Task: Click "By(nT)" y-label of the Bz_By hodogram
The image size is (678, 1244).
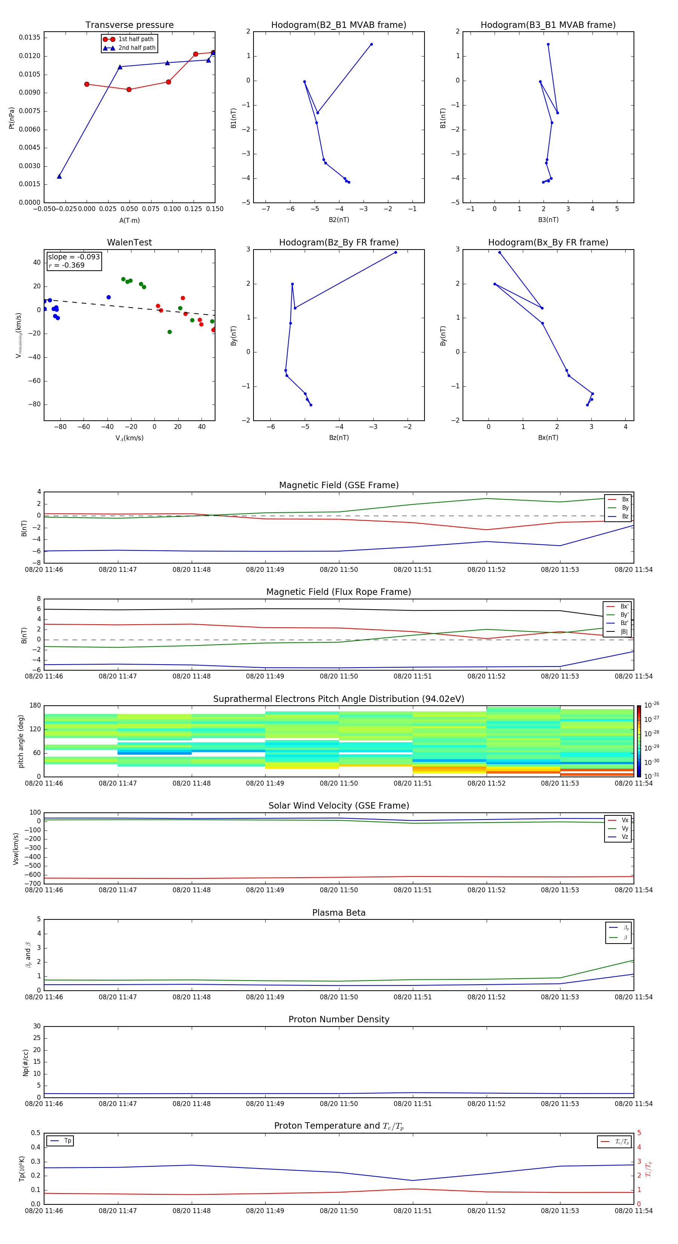Action: [234, 336]
